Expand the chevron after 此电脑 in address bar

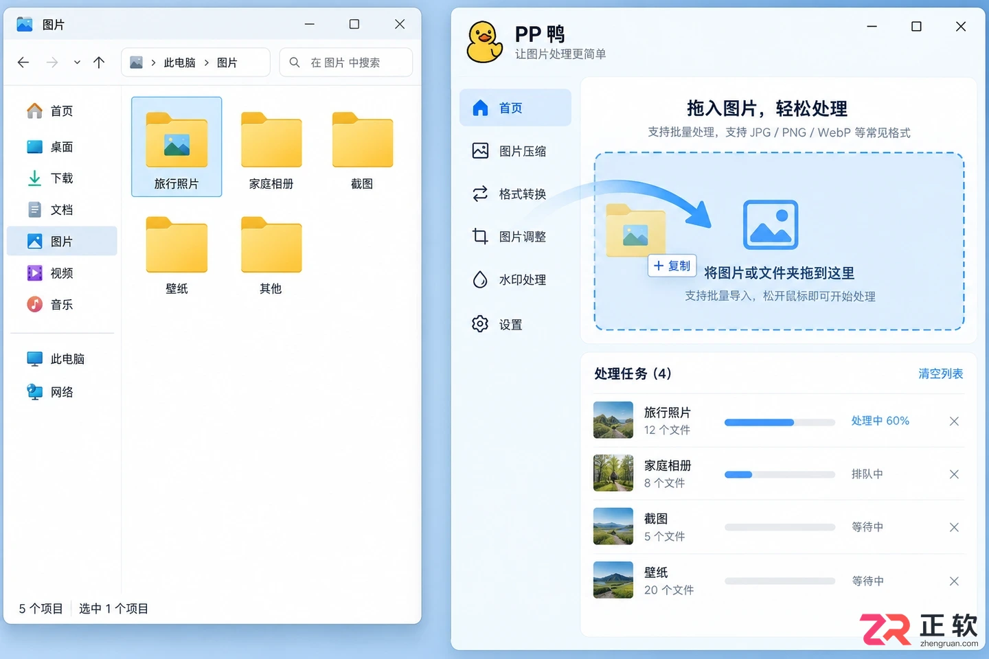[x=206, y=62]
